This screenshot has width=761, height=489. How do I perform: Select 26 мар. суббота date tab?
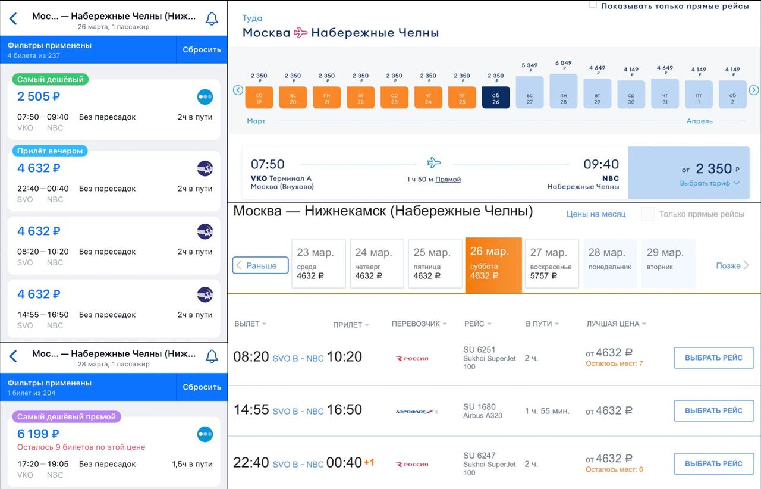tap(493, 265)
